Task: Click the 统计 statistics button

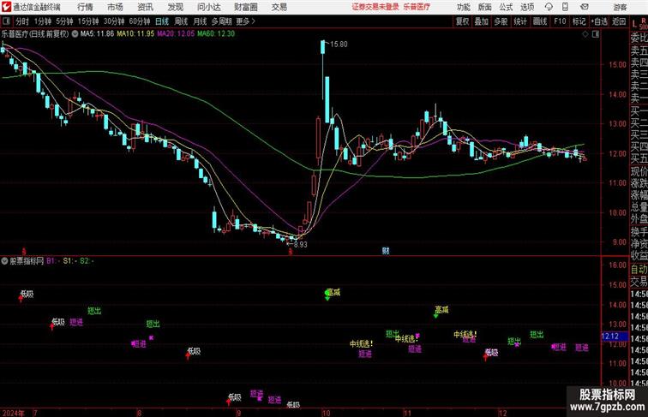Action: 520,21
